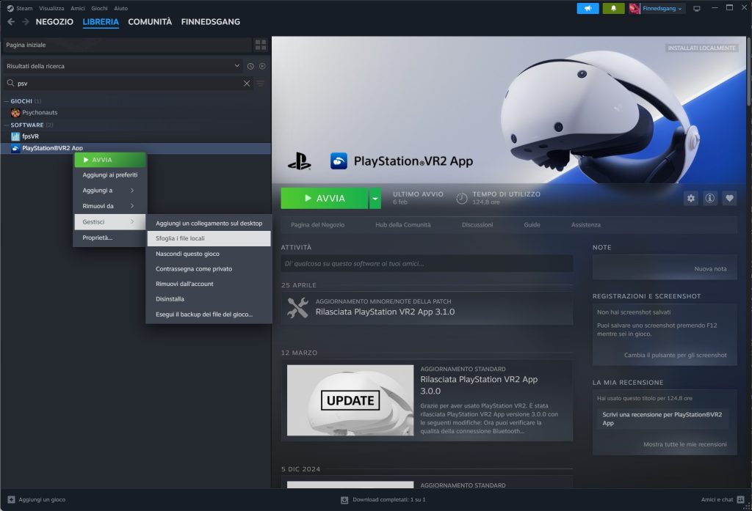Screen dimensions: 752x511
Task: Open the friends chat icon at bottom right
Action: click(740, 499)
